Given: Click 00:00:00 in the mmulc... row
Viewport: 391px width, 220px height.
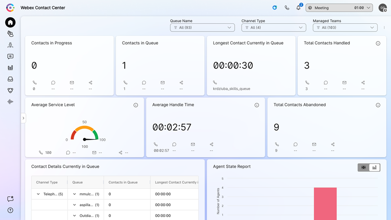Looking at the screenshot, I should (163, 194).
